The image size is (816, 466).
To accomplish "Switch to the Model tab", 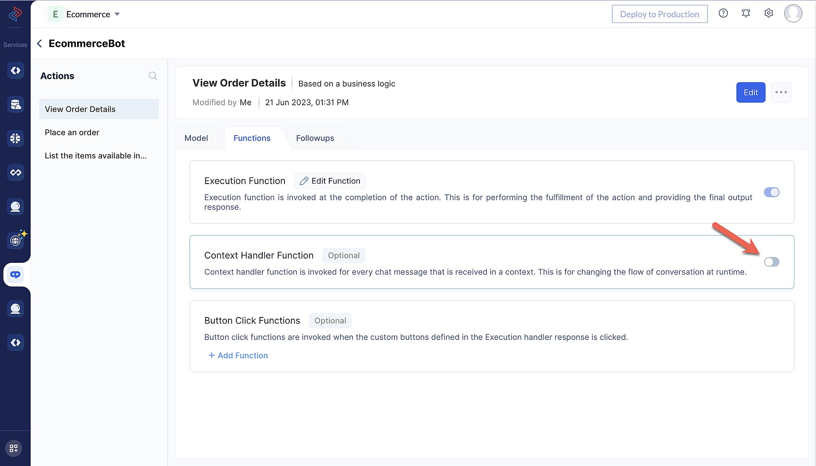I will tap(195, 138).
